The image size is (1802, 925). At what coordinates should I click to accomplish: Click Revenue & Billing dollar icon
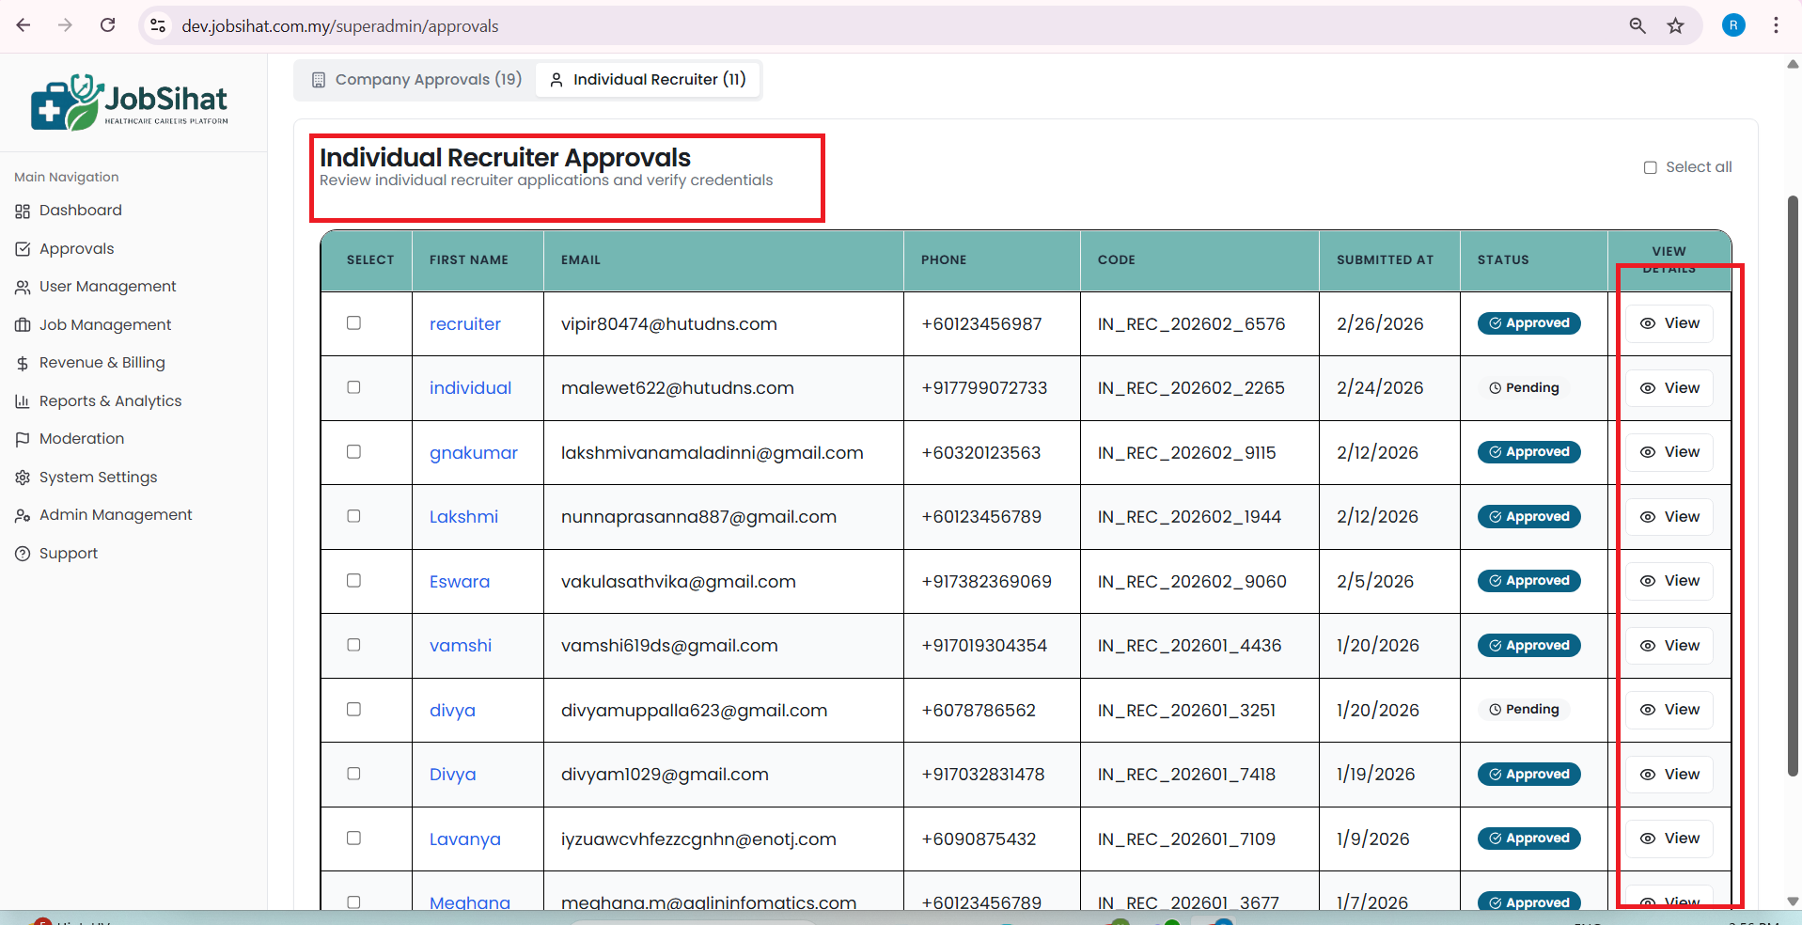(23, 364)
